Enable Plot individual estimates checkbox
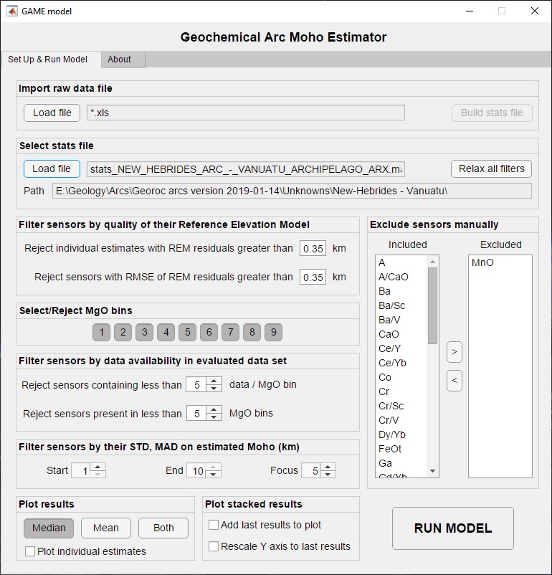 [30, 551]
